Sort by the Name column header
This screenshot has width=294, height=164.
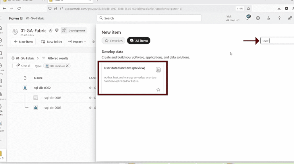tap(38, 78)
